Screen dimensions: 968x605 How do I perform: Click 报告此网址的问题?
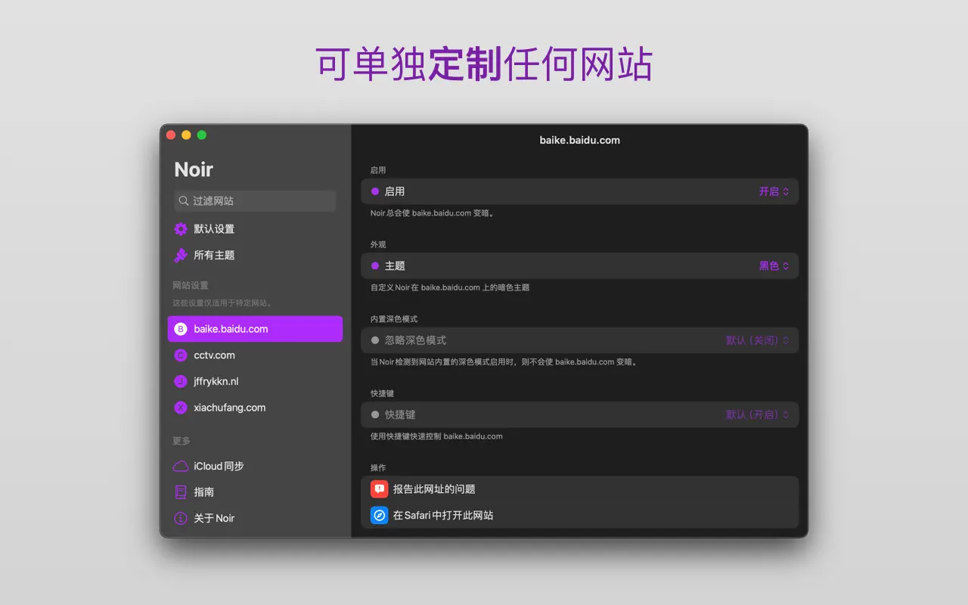point(580,489)
